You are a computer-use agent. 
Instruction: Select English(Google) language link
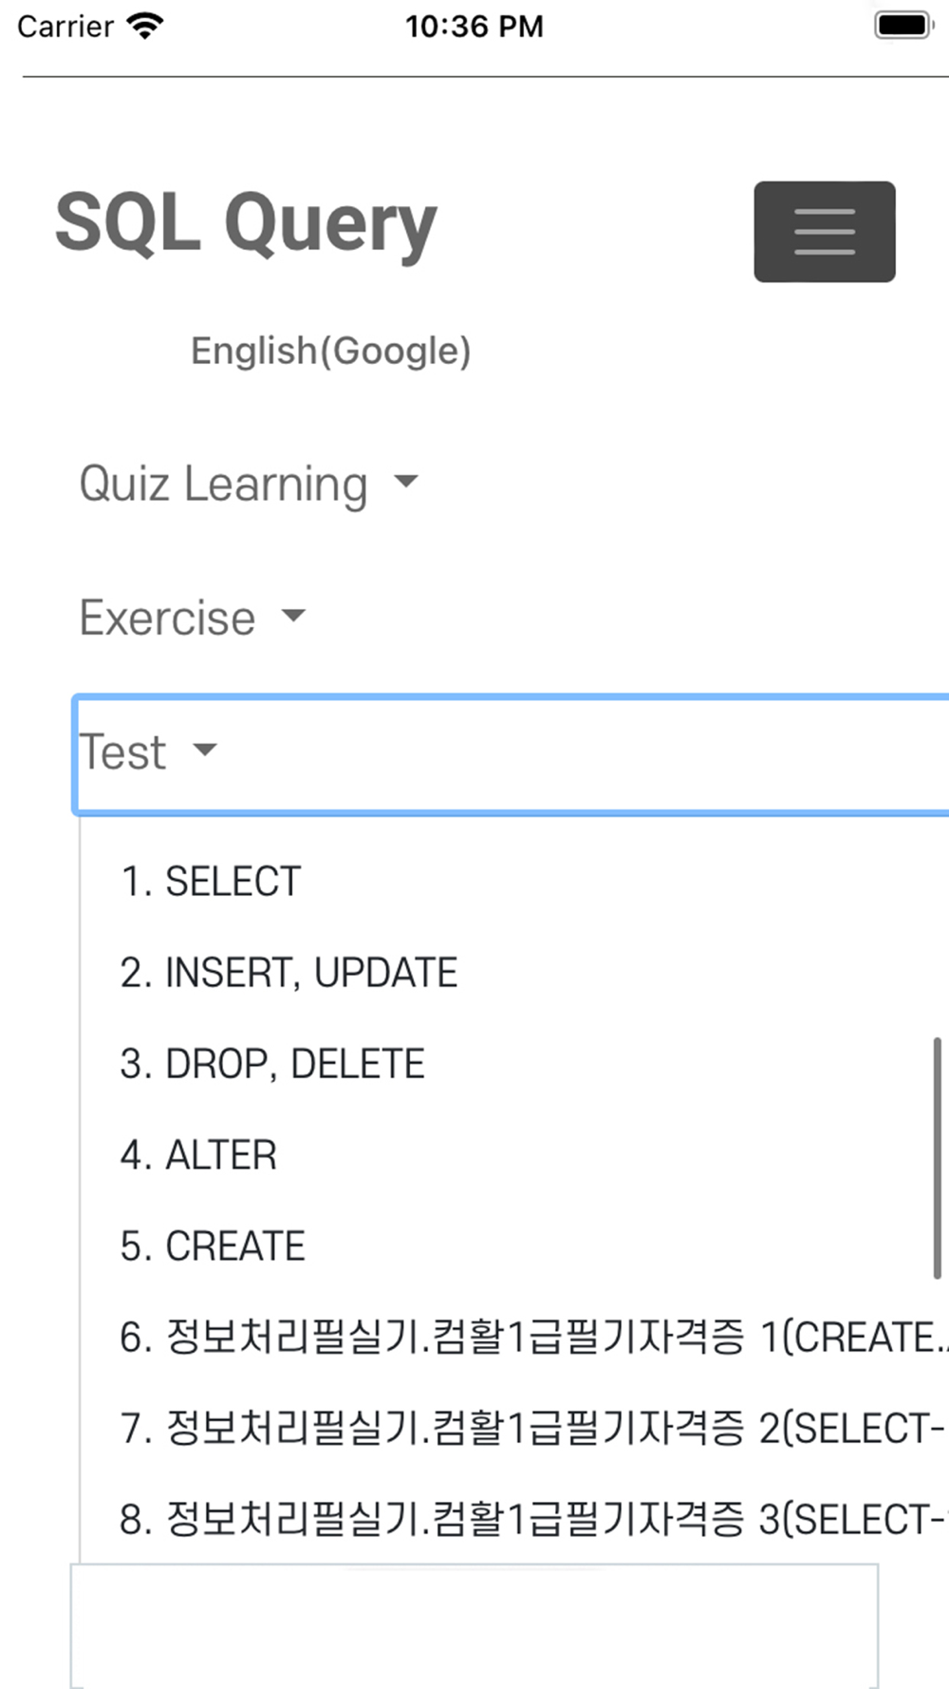coord(330,351)
